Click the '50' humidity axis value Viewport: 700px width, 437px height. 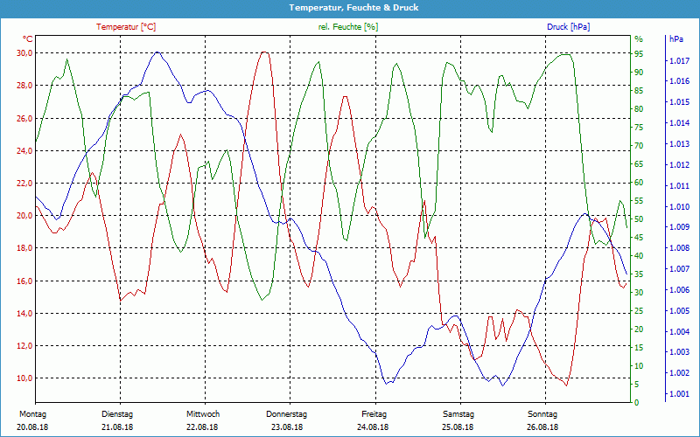pyautogui.click(x=639, y=219)
